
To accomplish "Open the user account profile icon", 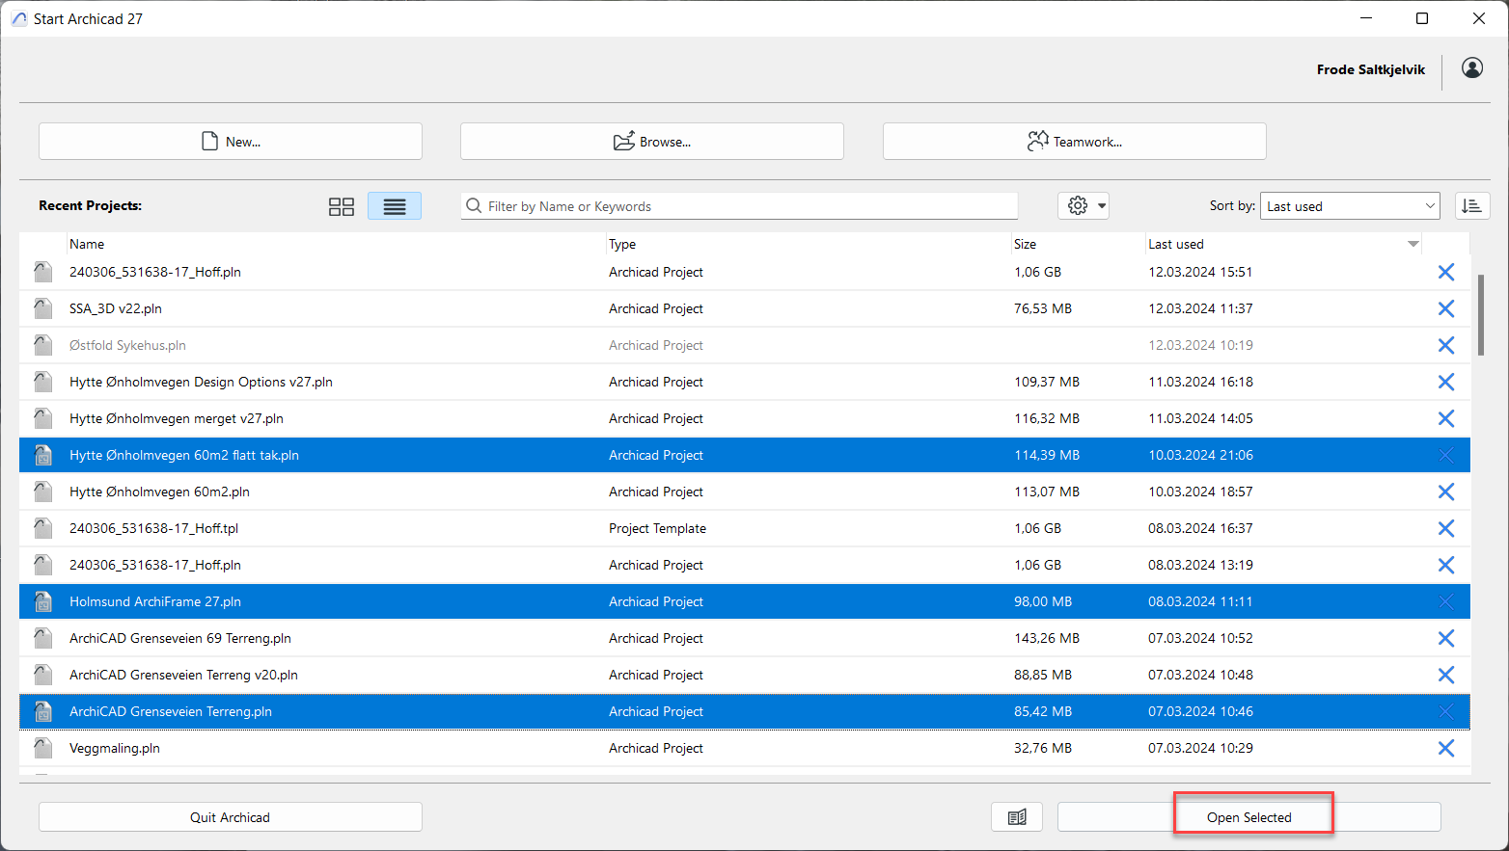I will point(1471,68).
